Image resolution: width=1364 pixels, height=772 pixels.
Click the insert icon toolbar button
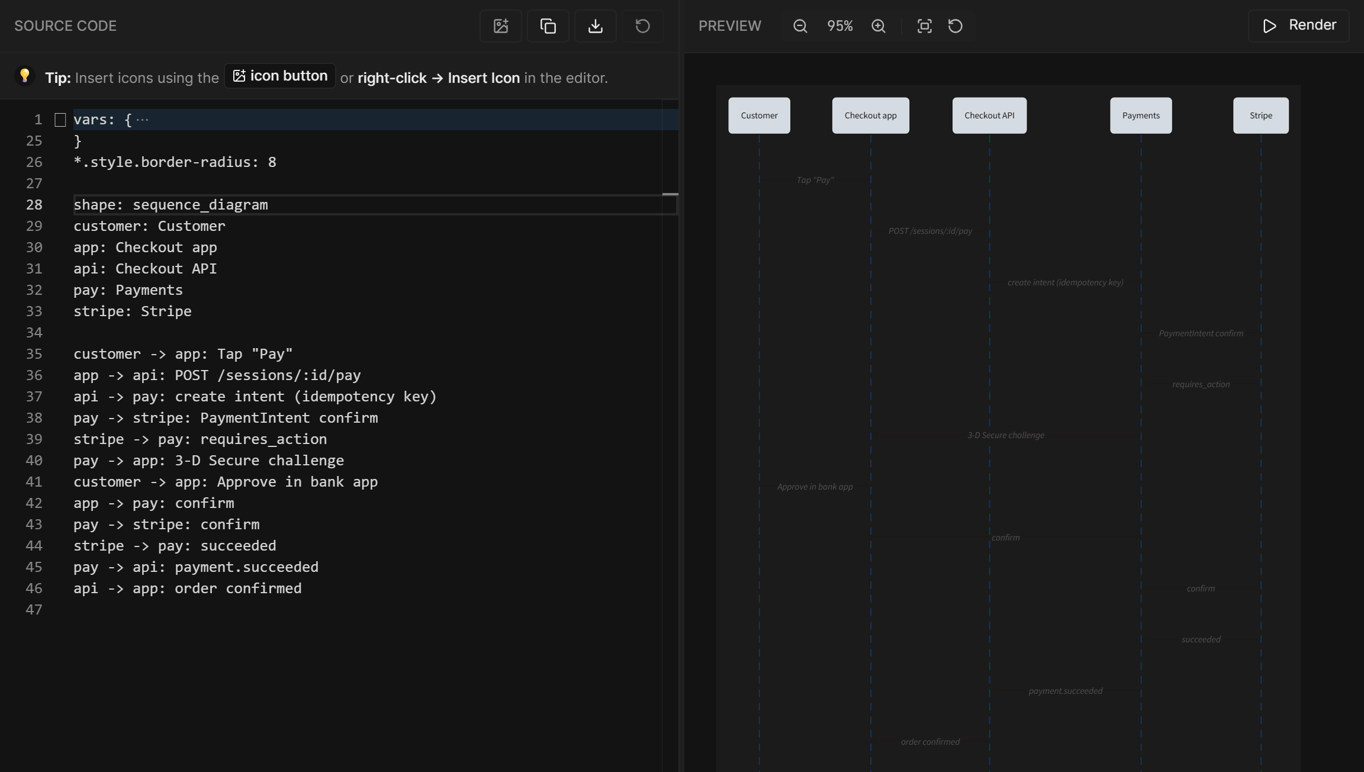coord(501,26)
